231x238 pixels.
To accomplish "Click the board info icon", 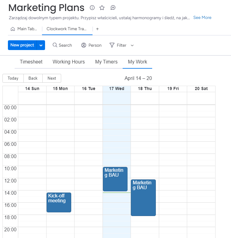I will pos(92,8).
